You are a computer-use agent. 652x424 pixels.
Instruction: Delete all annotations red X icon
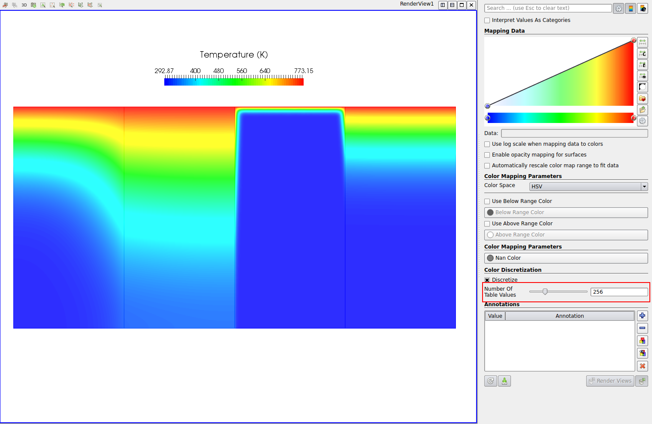(x=643, y=366)
